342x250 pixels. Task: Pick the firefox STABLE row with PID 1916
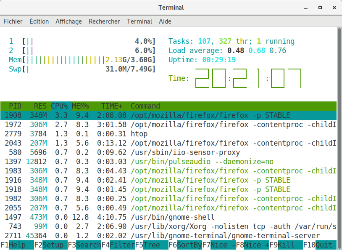[168, 180]
